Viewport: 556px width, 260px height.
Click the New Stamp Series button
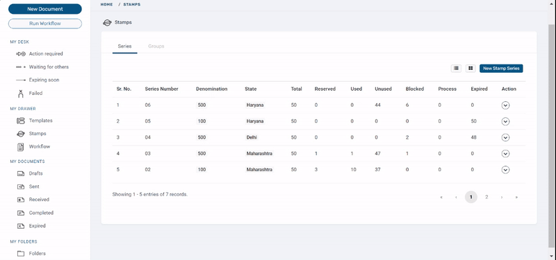(x=501, y=68)
